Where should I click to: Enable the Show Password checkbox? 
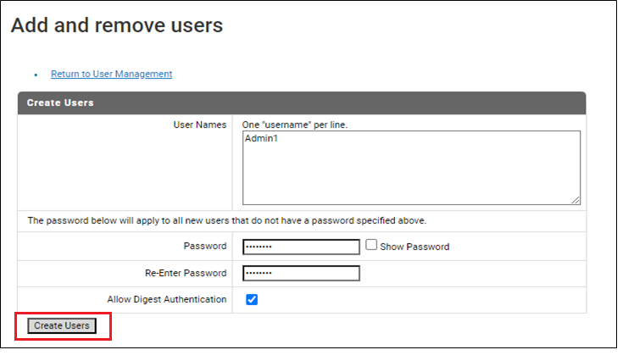click(x=371, y=245)
